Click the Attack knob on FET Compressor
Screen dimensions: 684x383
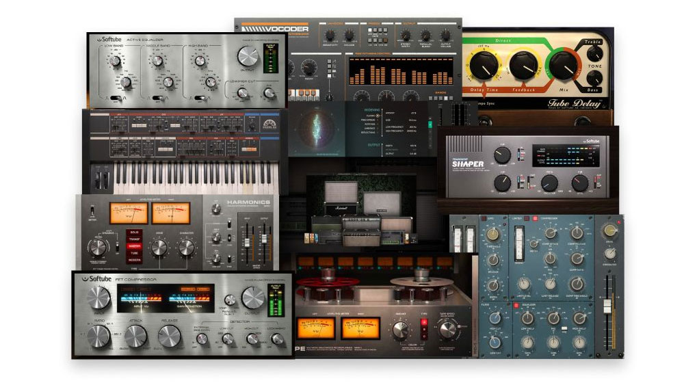[135, 335]
